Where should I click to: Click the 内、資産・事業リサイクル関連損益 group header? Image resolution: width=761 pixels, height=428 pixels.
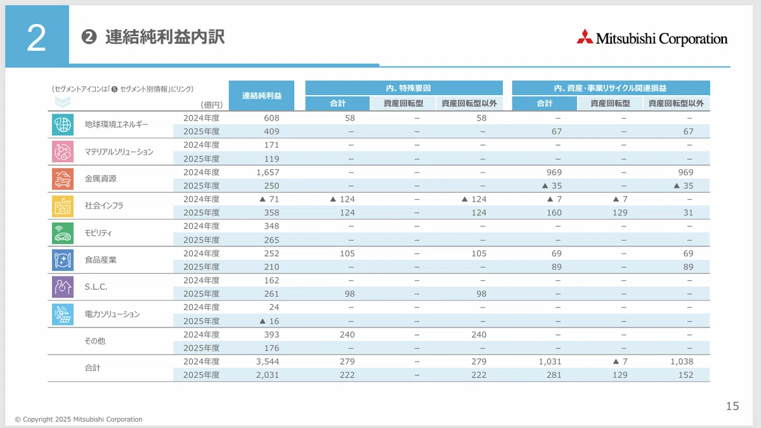pyautogui.click(x=611, y=88)
